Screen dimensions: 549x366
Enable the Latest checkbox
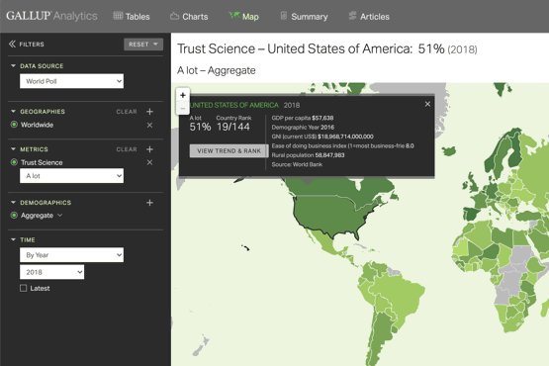coord(24,288)
